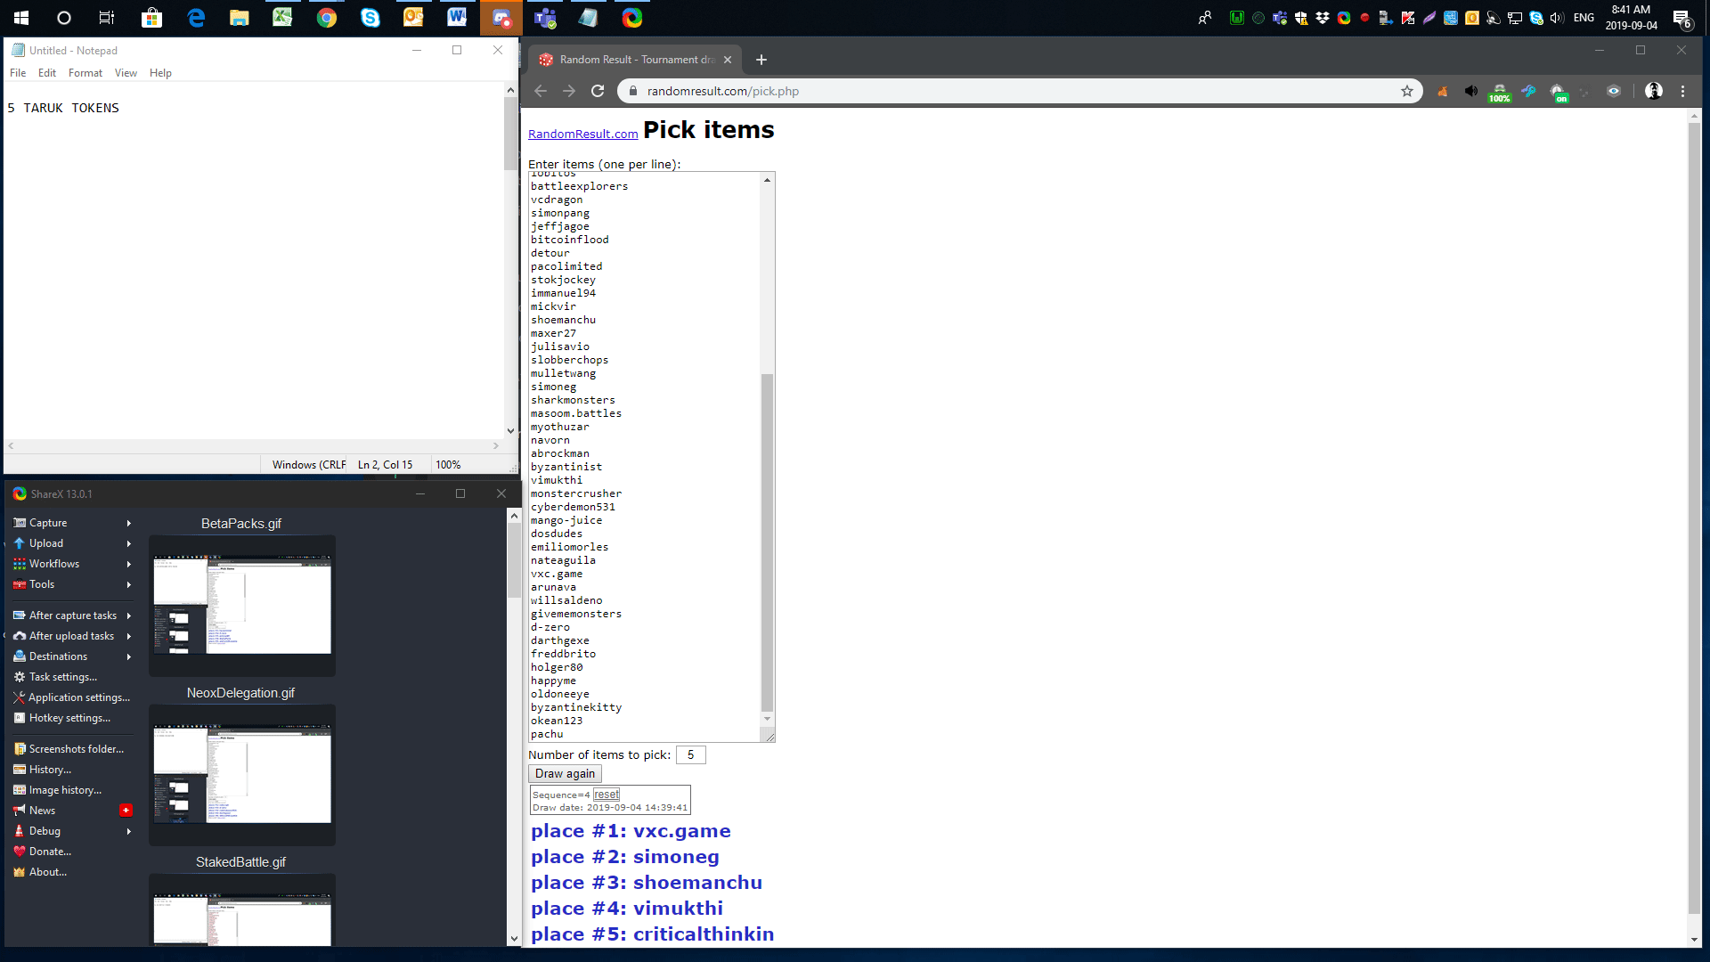The height and width of the screenshot is (962, 1710).
Task: Select the number of items input field
Action: click(690, 754)
